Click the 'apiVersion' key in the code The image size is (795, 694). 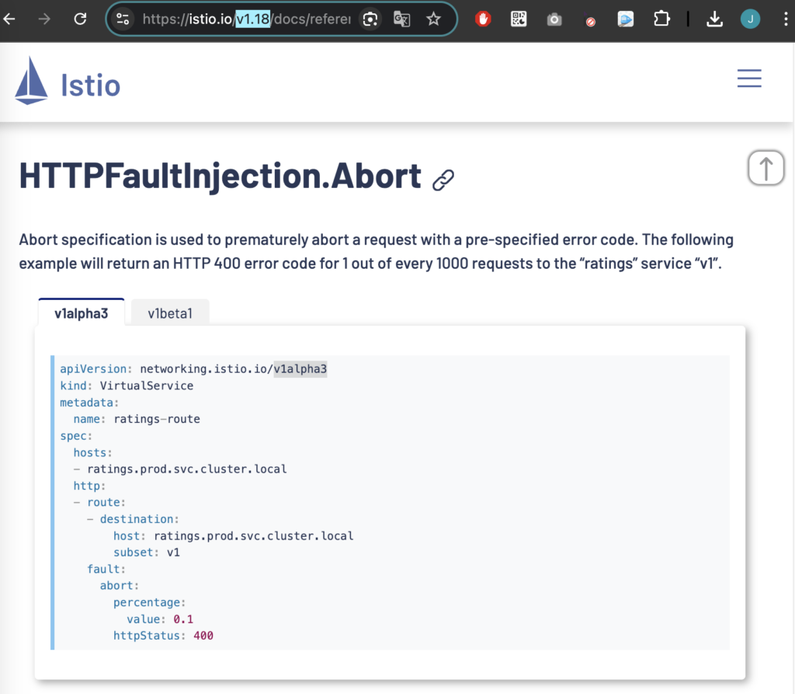point(93,369)
